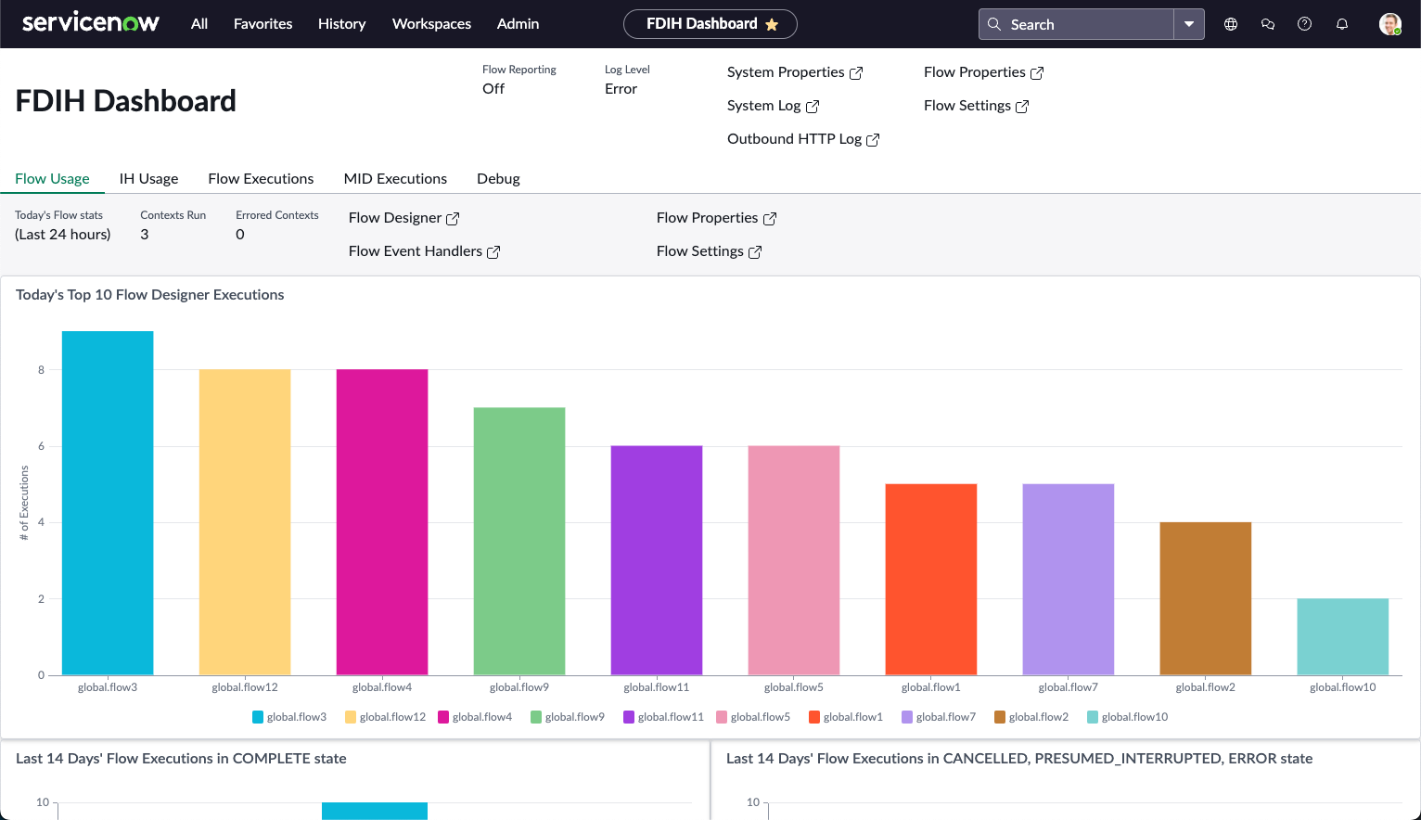Toggle global.flow5 legend swatch
The width and height of the screenshot is (1421, 820).
pos(722,717)
